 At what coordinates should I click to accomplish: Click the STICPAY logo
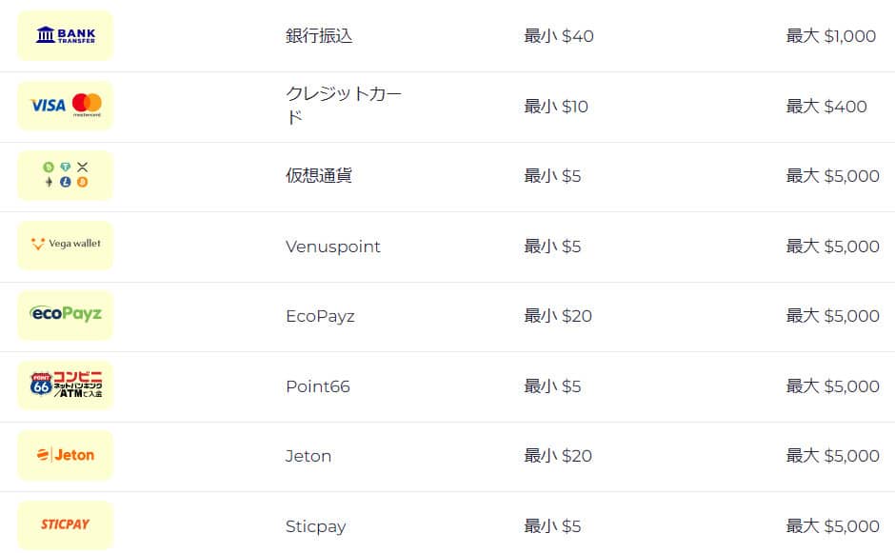click(65, 525)
